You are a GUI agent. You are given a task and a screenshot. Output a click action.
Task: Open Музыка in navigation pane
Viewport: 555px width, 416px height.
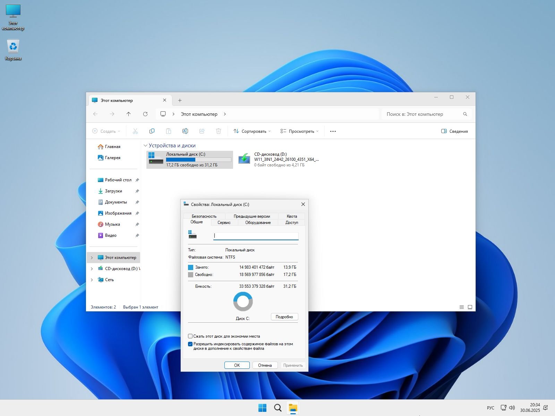[113, 224]
